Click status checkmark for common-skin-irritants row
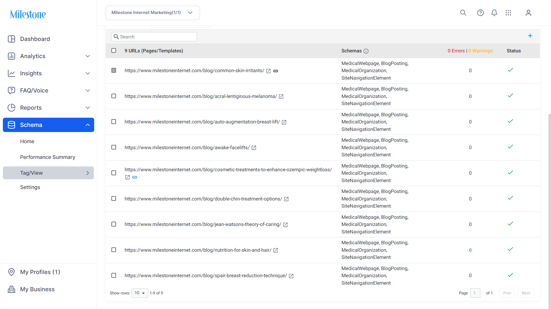Screen dimensions: 551x309 click(x=510, y=70)
